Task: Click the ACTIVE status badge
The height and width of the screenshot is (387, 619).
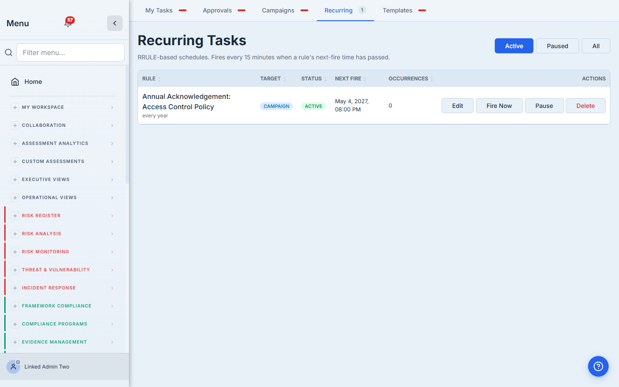Action: (x=313, y=106)
